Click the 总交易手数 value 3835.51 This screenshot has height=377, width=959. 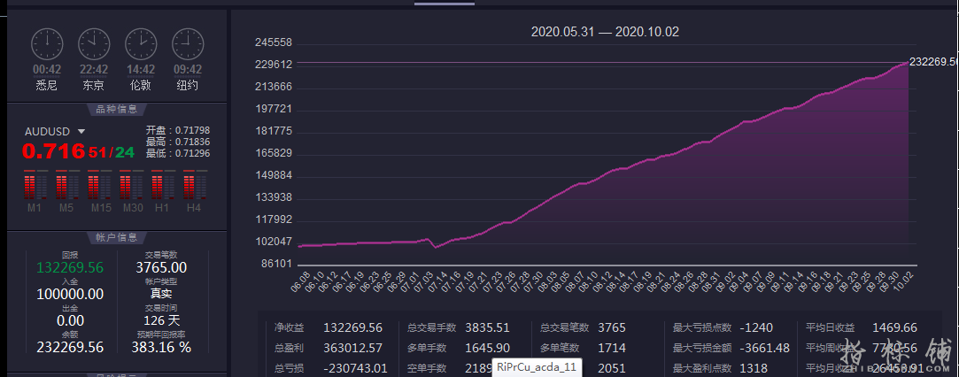(487, 328)
